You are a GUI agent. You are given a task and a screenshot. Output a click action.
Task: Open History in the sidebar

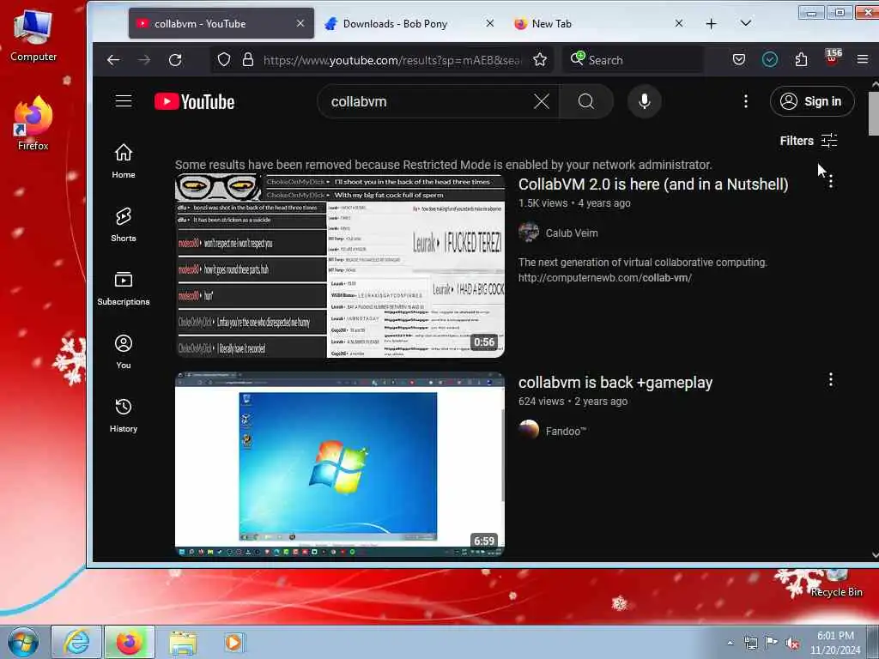124,415
